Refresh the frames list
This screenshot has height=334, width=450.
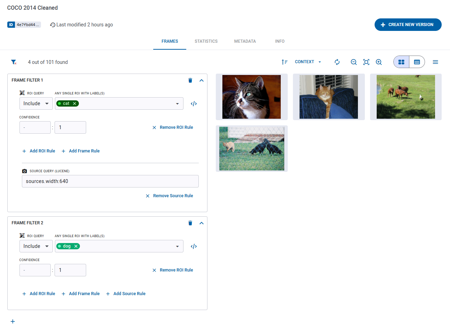click(x=337, y=62)
